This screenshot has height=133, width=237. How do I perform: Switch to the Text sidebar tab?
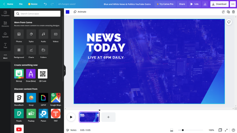(5, 45)
